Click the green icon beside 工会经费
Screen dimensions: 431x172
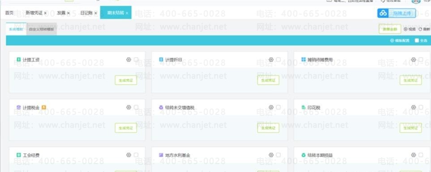pos(19,155)
